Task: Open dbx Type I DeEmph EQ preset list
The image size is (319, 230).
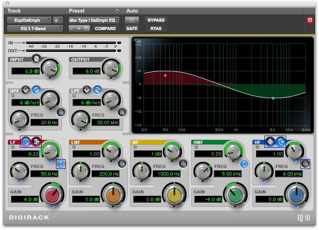Action: point(94,20)
